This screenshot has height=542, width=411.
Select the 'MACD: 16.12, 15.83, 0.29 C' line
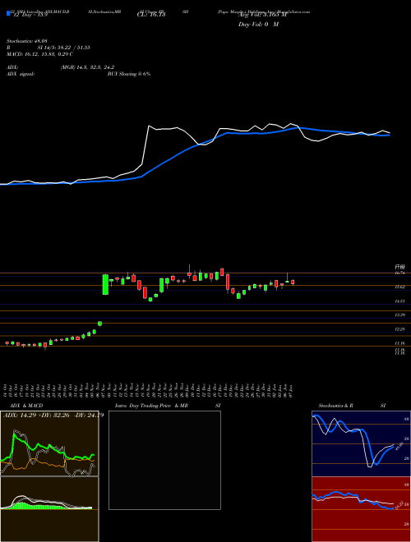39,54
